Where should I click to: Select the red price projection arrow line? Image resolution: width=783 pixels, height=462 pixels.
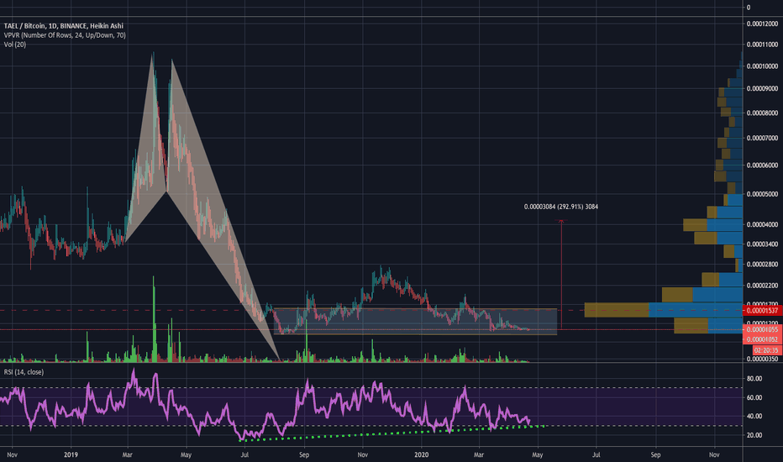pyautogui.click(x=561, y=274)
